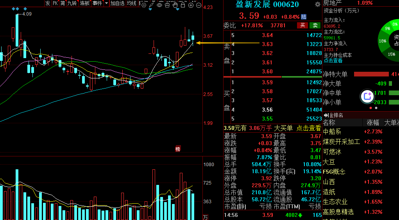This screenshot has width=399, height=220.
Task: Open stock settings gear beside 盈新发展
Action: point(318,4)
